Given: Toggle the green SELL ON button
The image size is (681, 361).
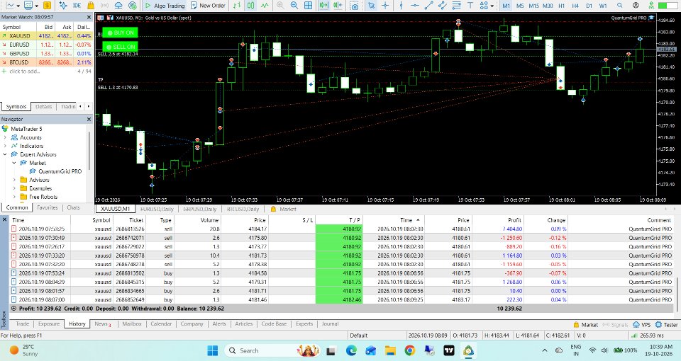Looking at the screenshot, I should (x=121, y=47).
